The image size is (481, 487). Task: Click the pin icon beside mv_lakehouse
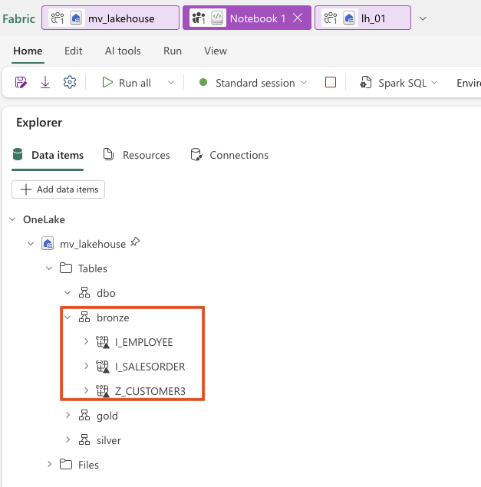(135, 242)
